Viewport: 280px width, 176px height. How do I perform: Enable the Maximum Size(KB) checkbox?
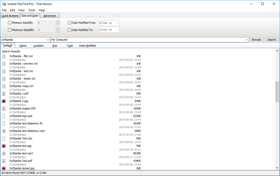coord(10,30)
